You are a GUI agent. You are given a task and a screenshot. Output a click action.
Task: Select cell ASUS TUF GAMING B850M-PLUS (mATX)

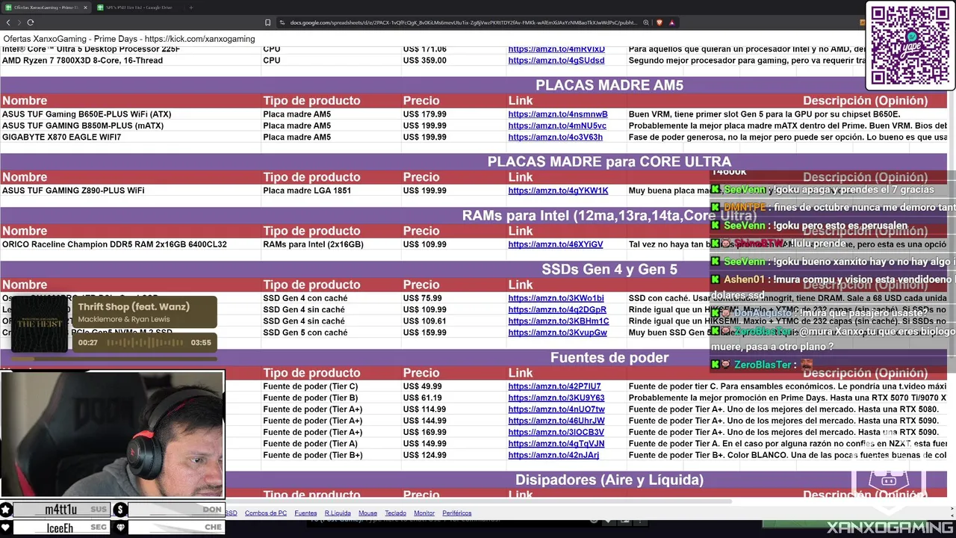pyautogui.click(x=131, y=126)
